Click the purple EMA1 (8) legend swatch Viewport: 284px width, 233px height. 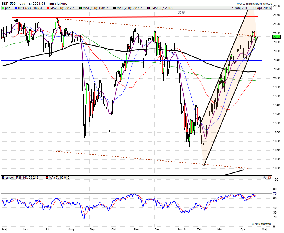click(x=149, y=8)
